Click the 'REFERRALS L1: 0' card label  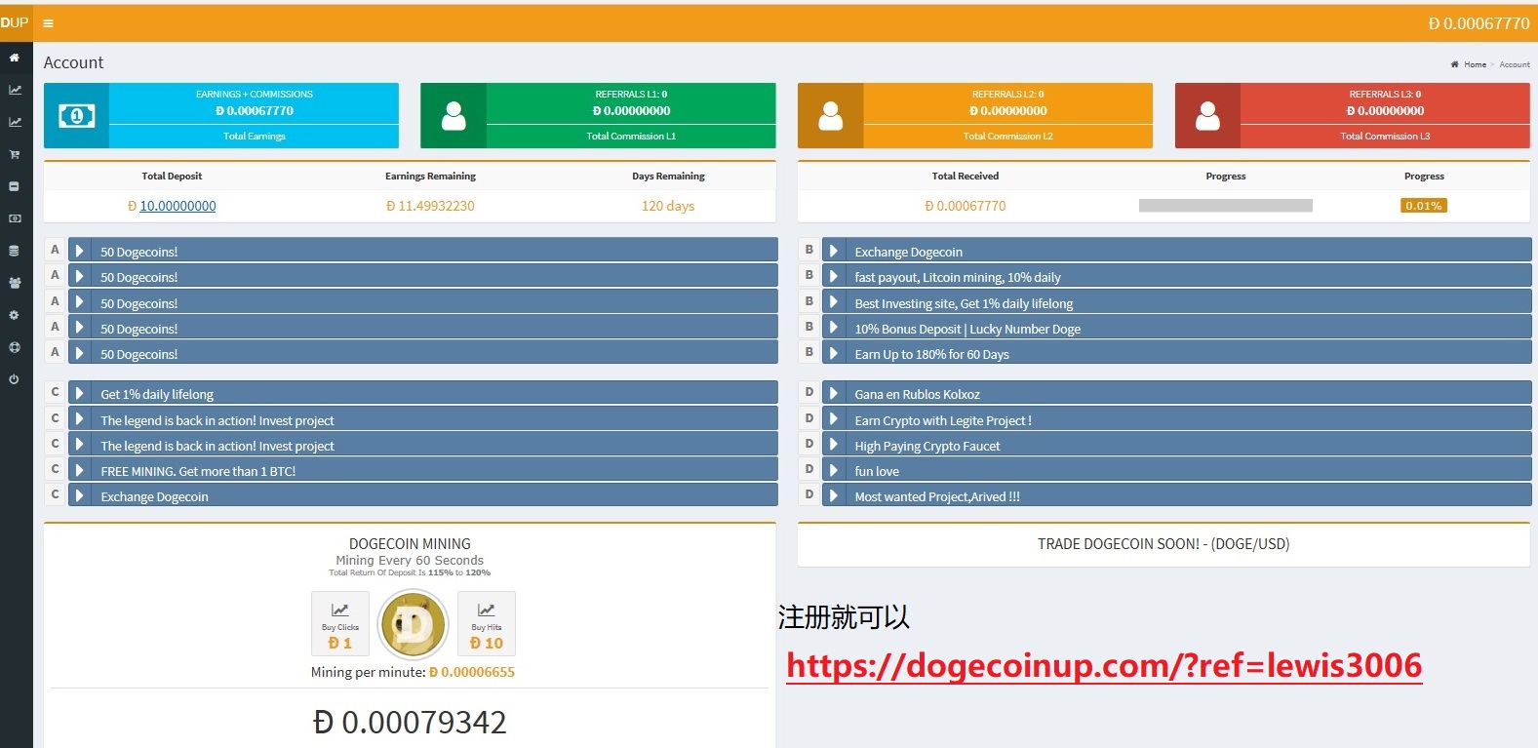pyautogui.click(x=631, y=95)
